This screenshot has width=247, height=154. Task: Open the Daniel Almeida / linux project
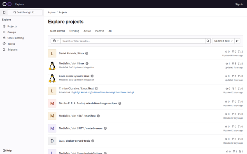click(71, 53)
